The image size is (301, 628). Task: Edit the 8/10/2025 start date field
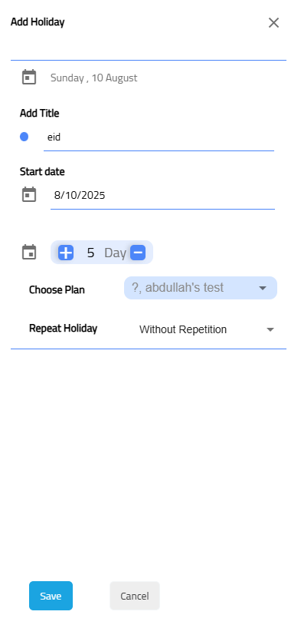click(162, 196)
